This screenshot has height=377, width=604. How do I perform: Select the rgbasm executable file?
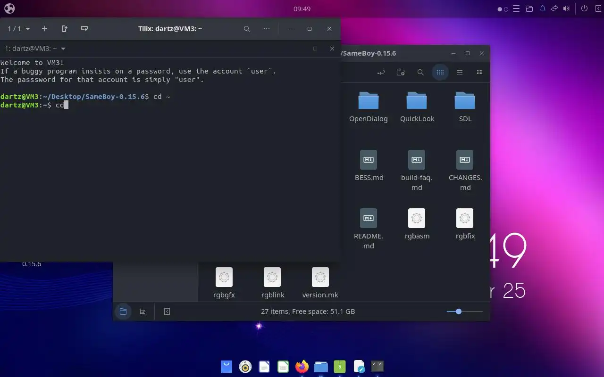[x=417, y=224]
